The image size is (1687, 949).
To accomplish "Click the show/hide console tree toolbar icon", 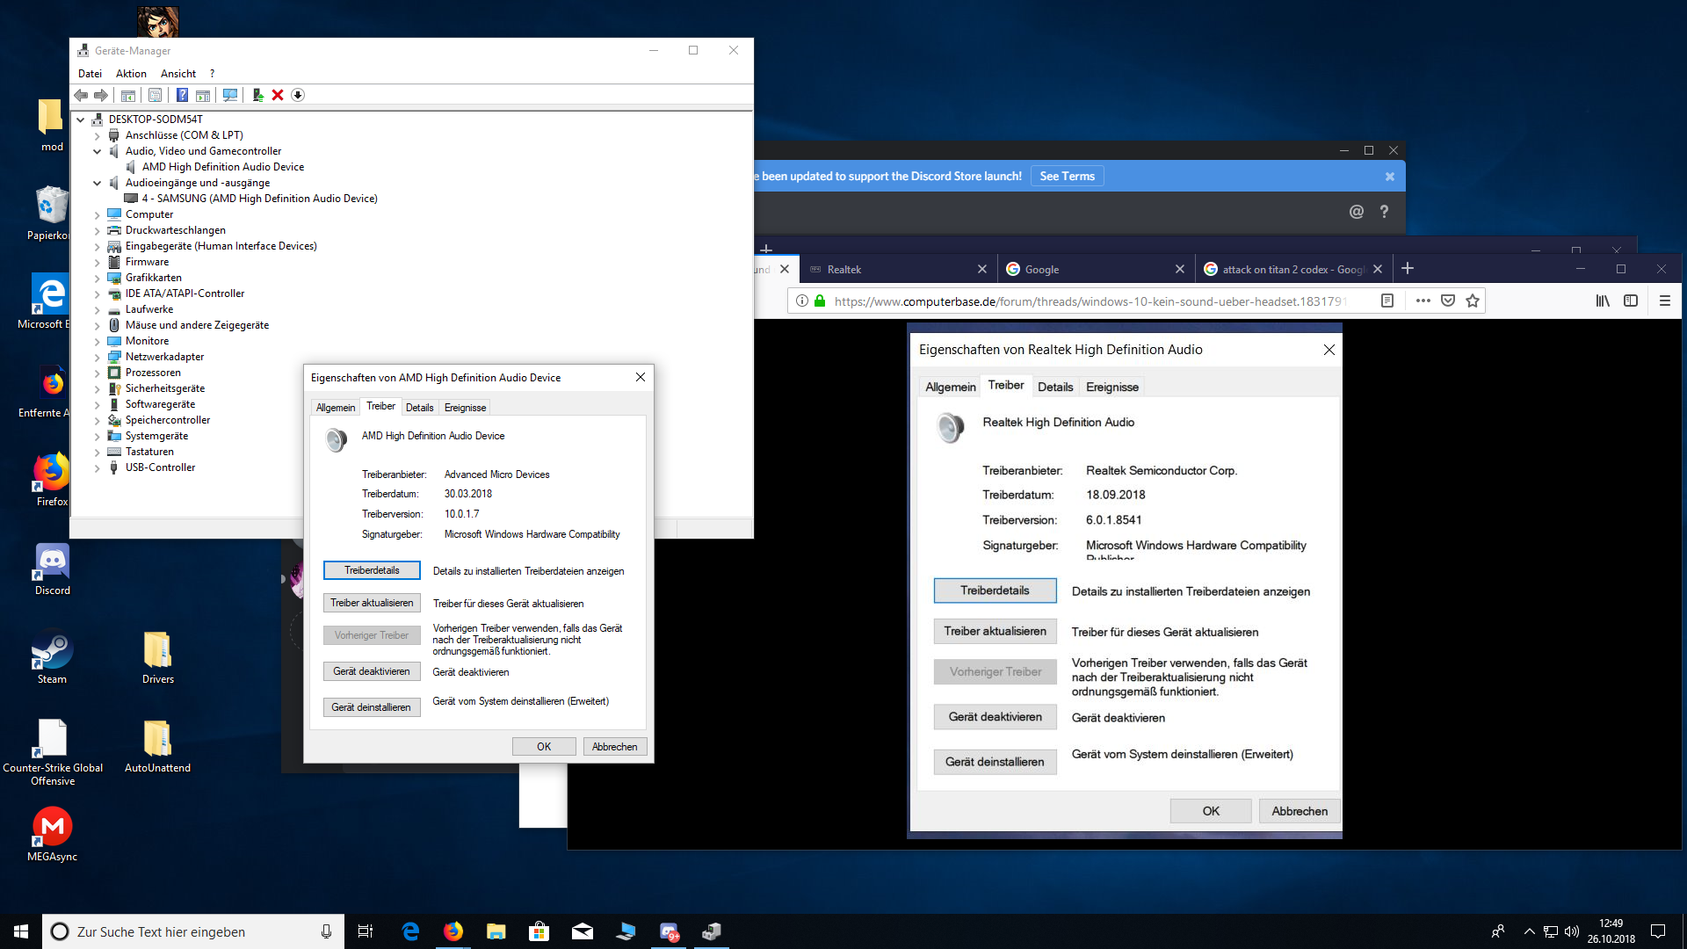I will 128,95.
